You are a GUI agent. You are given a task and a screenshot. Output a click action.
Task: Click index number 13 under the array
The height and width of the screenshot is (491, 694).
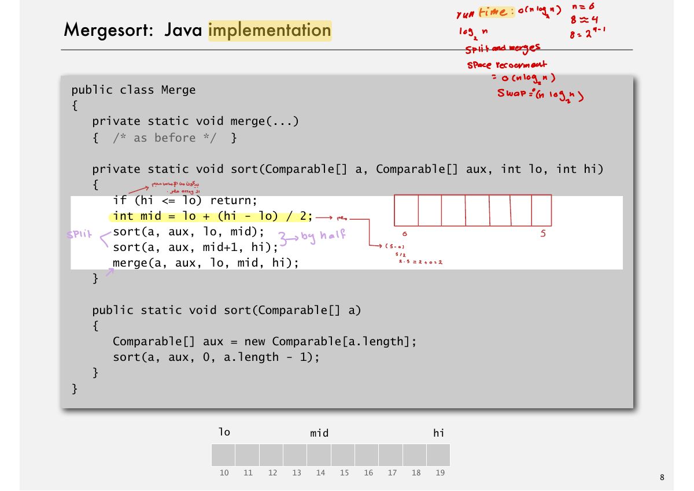(297, 473)
